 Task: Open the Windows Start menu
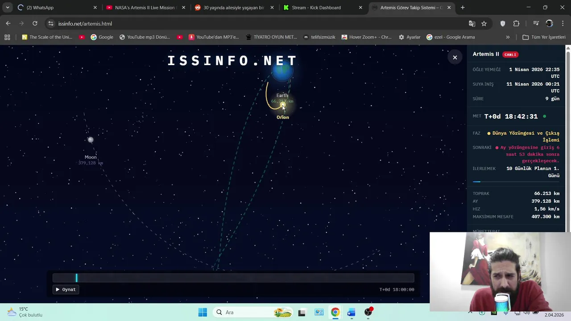click(202, 312)
